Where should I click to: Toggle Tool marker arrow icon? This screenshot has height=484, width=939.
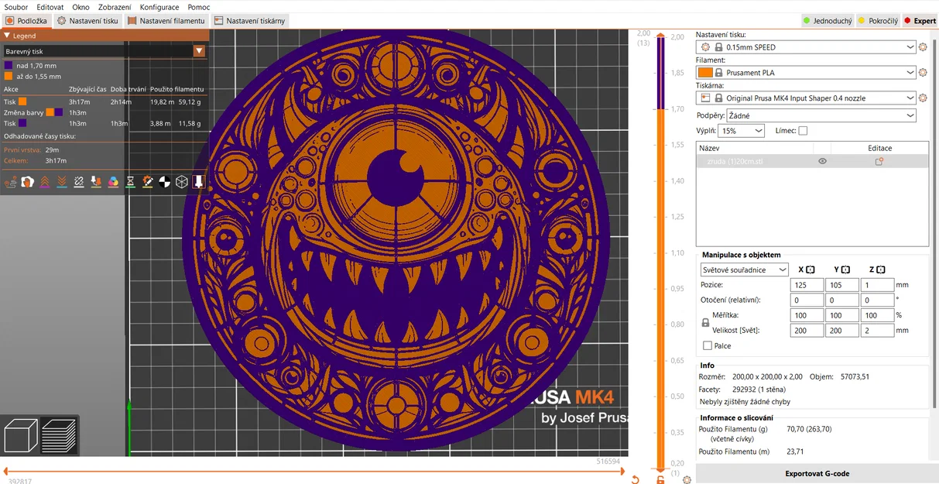pyautogui.click(x=198, y=182)
